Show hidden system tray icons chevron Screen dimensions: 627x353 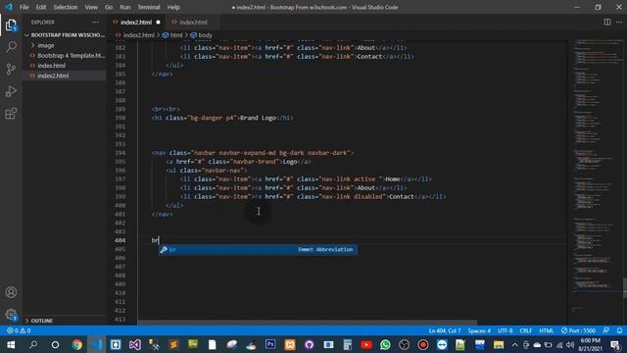pos(514,344)
